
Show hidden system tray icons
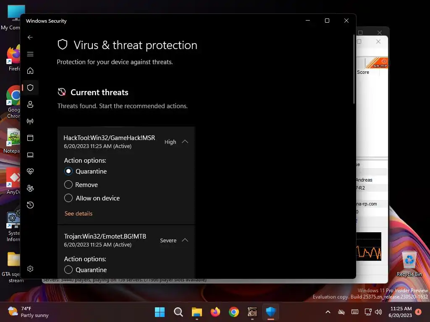[328, 312]
